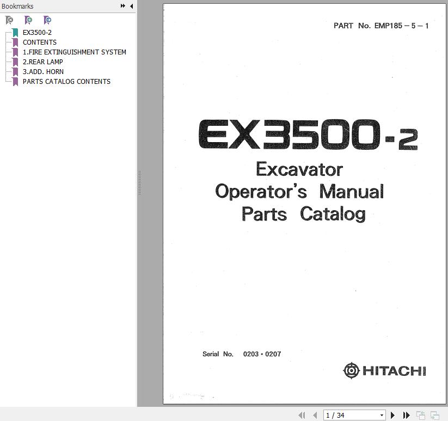Go to the previous page

(x=315, y=415)
